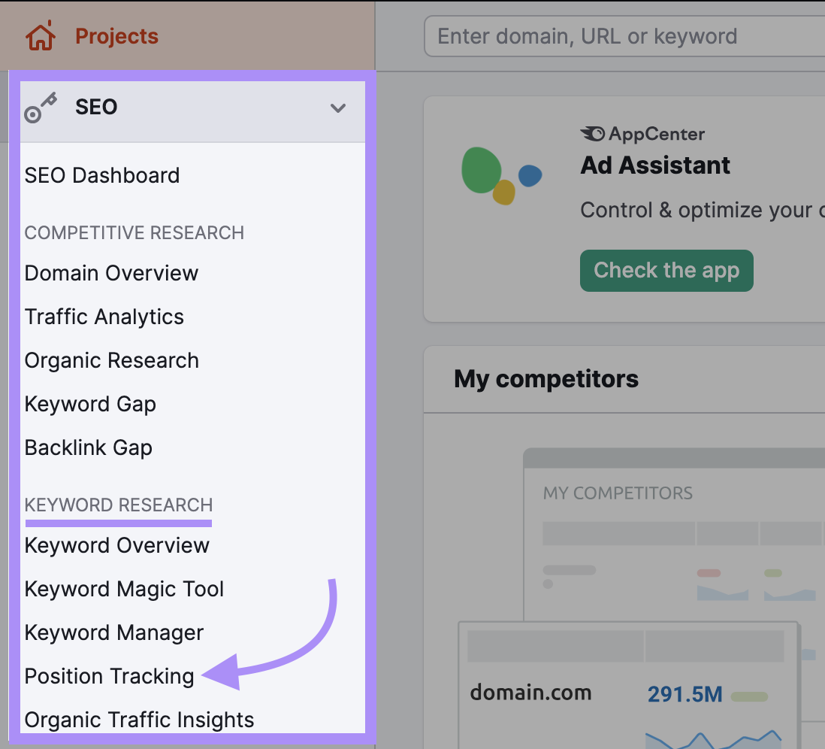Collapse the SEO section chevron

click(337, 108)
